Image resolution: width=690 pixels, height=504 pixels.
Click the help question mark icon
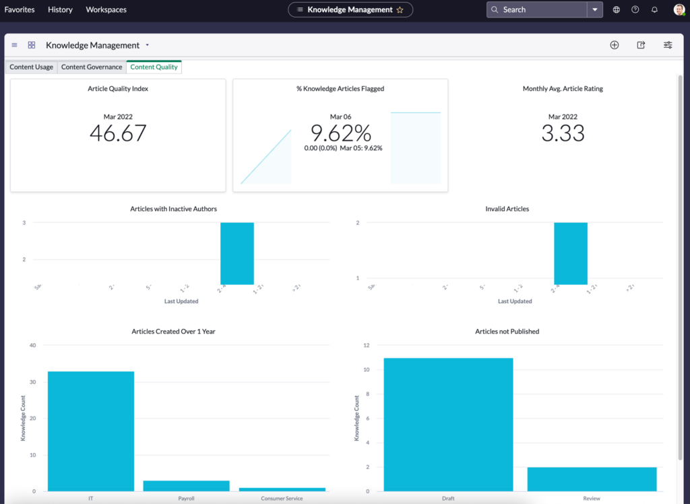point(635,9)
